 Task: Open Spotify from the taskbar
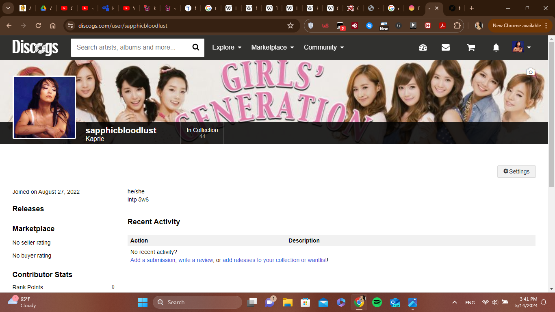click(377, 302)
